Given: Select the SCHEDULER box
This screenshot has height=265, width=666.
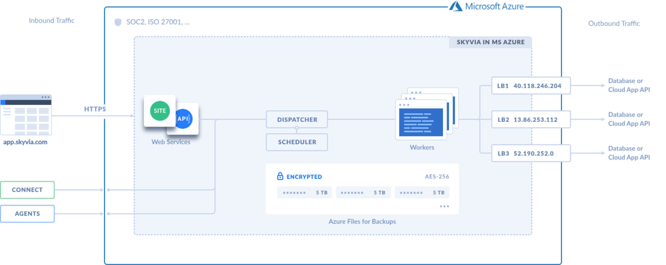Looking at the screenshot, I should click(x=297, y=142).
